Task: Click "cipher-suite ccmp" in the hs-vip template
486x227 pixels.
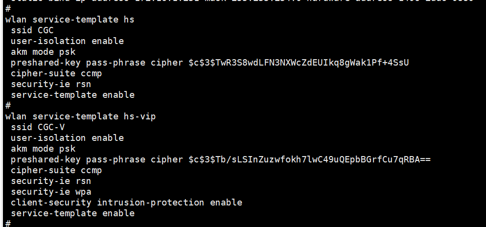Action: click(56, 170)
